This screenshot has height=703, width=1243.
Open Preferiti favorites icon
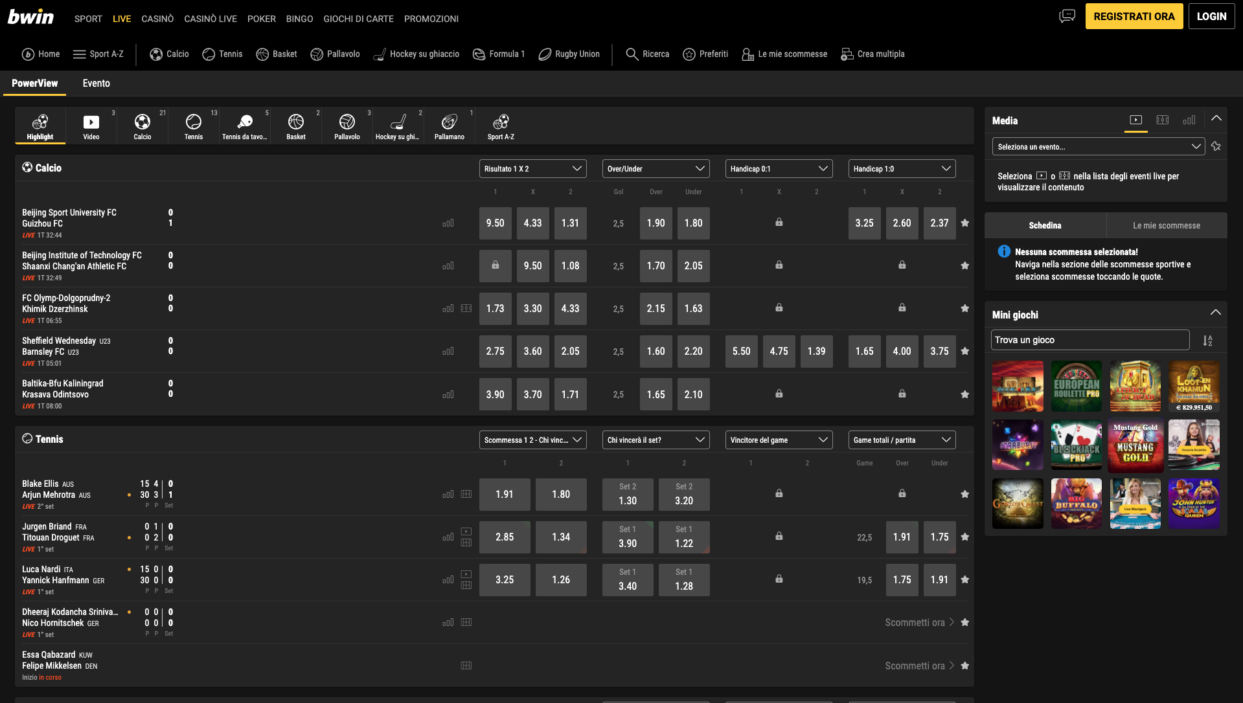pos(689,54)
